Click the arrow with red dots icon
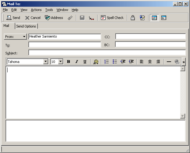This screenshot has height=153, width=190. coord(91,18)
